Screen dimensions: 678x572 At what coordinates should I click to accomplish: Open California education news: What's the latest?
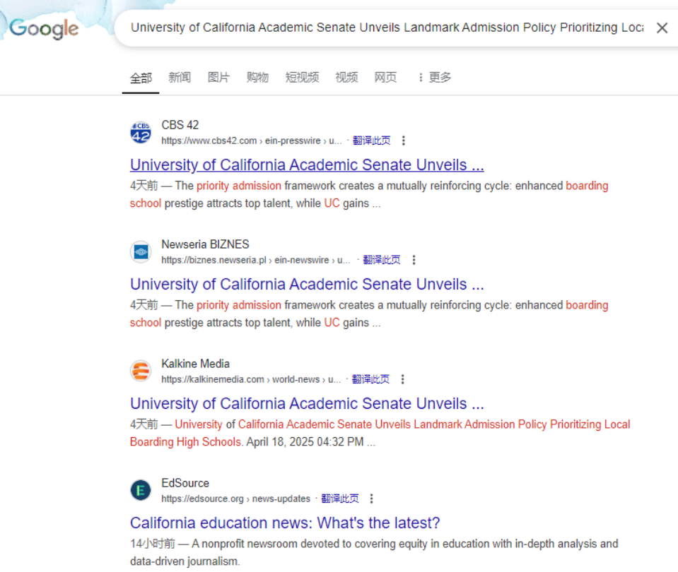pos(285,523)
